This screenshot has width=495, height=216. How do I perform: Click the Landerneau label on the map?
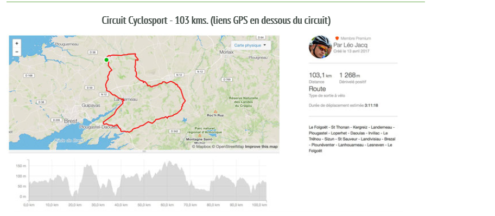(125, 100)
